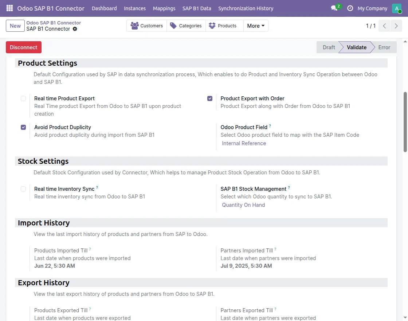Open the Customers stat button
The width and height of the screenshot is (408, 321).
[147, 26]
